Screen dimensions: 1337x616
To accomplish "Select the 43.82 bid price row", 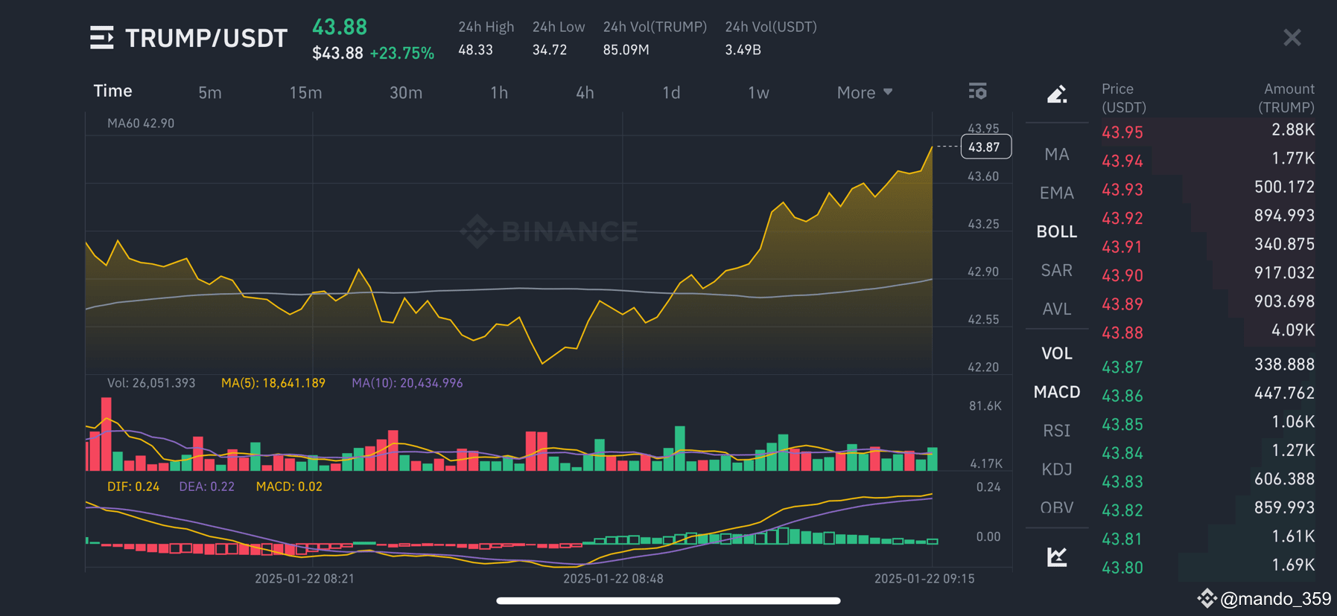I will pyautogui.click(x=1208, y=510).
